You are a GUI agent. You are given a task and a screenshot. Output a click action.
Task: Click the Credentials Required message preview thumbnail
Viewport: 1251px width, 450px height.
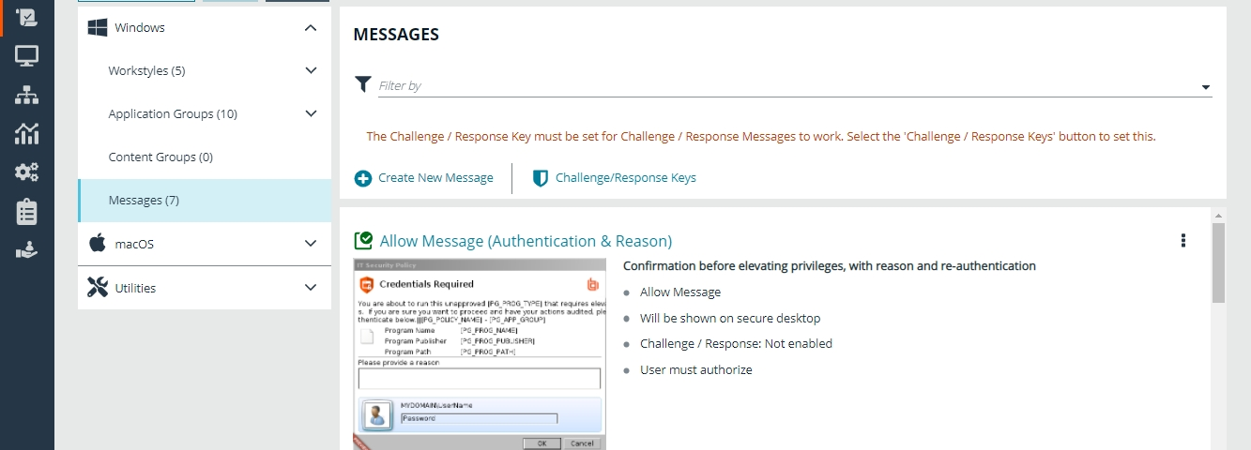(480, 354)
